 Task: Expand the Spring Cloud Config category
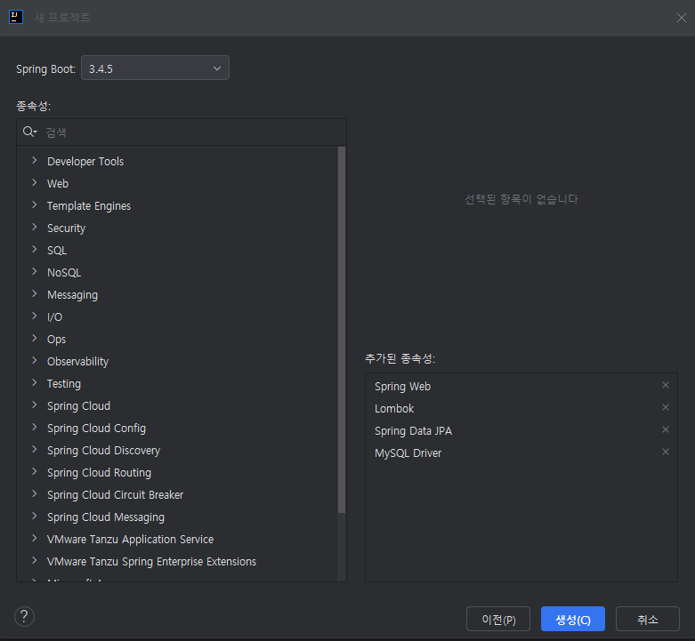click(x=34, y=427)
